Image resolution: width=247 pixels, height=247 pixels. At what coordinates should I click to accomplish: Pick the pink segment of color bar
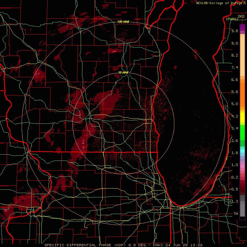tap(242, 166)
